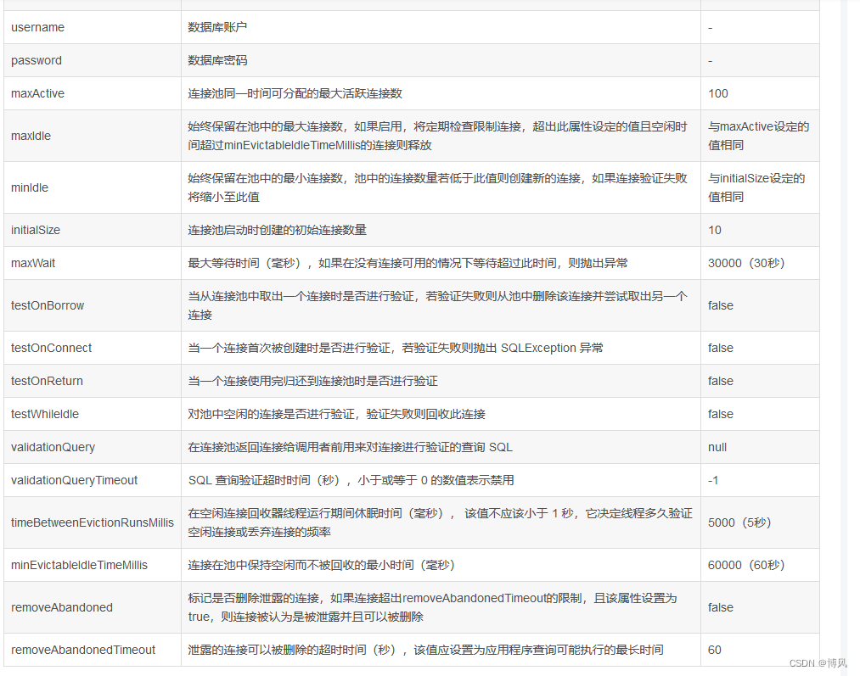Select the "null" default for validationQuery
The height and width of the screenshot is (676, 860).
click(717, 447)
